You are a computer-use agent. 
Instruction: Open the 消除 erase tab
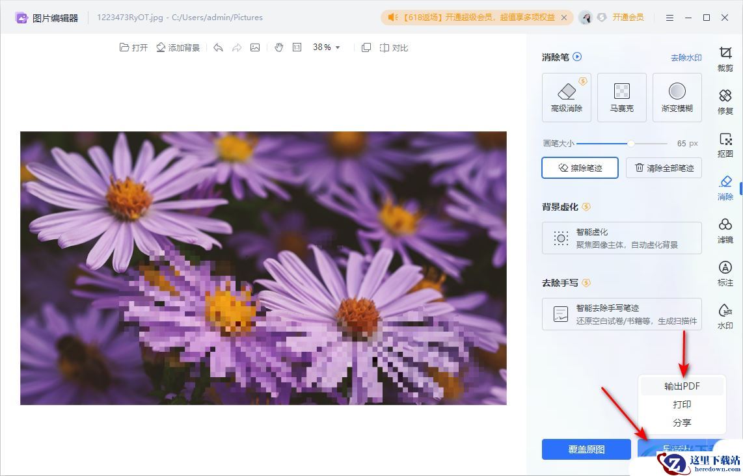(725, 188)
